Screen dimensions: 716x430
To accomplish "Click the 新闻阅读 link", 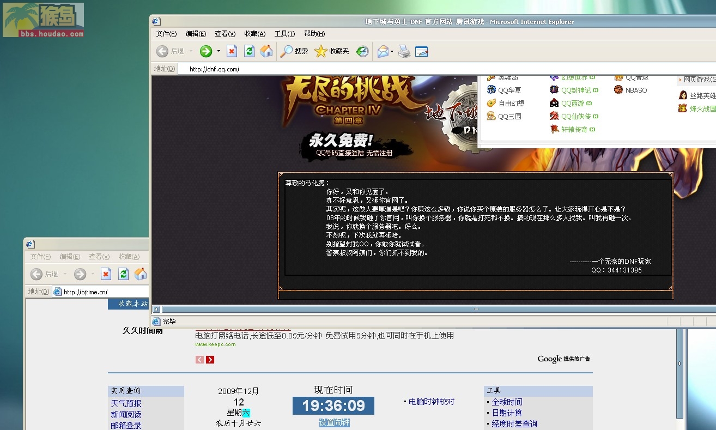I will 126,415.
